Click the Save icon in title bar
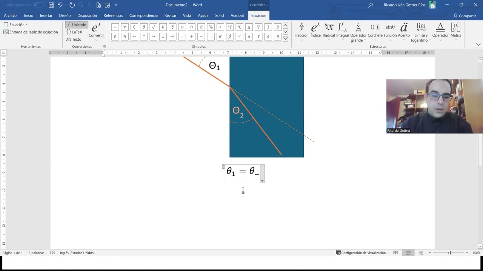This screenshot has width=483, height=271. tap(51, 5)
